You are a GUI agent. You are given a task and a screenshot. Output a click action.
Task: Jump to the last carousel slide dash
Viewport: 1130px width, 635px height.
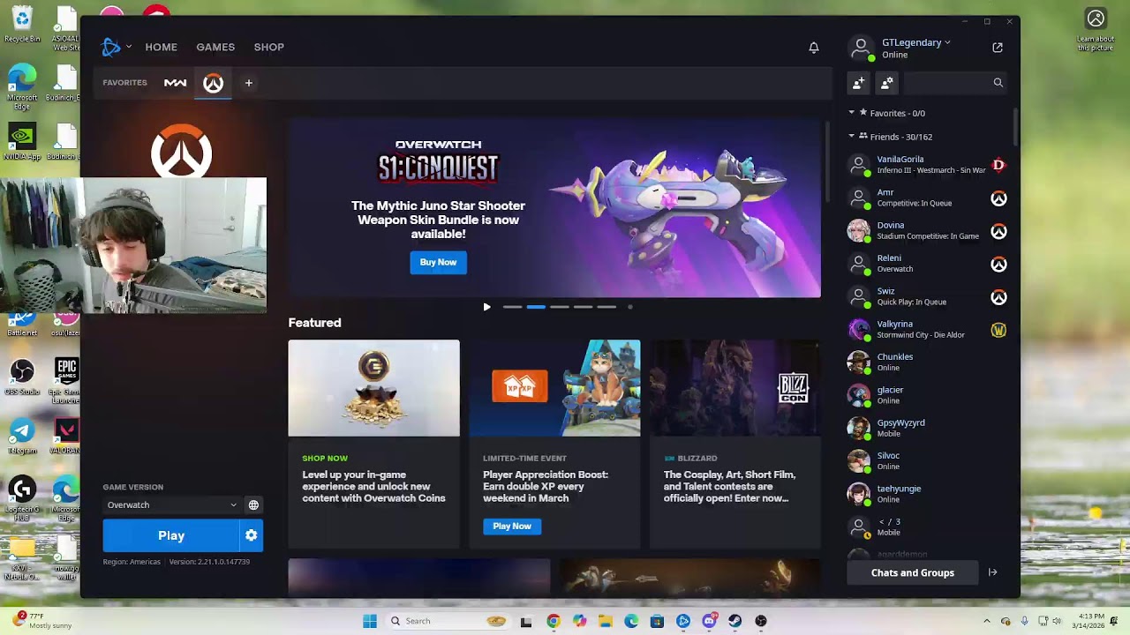pyautogui.click(x=606, y=307)
